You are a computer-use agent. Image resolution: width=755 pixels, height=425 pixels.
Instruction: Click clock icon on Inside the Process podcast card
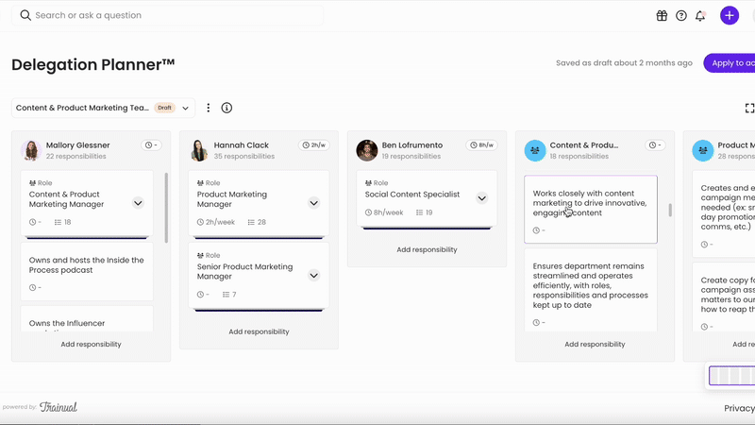click(x=32, y=288)
